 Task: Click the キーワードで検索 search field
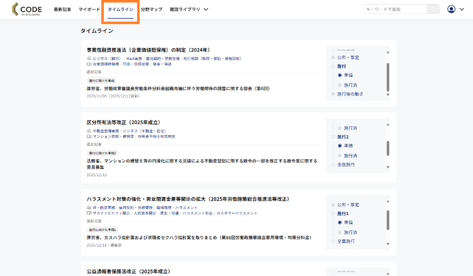(x=395, y=9)
